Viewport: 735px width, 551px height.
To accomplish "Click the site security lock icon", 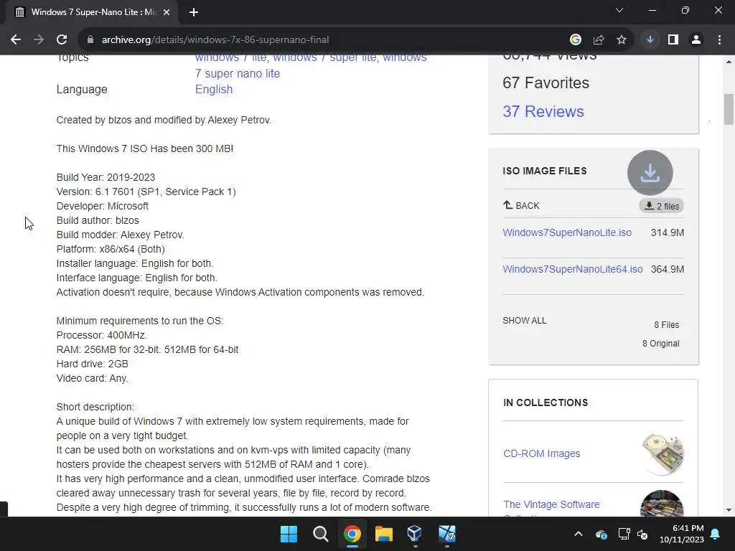I will pos(90,40).
